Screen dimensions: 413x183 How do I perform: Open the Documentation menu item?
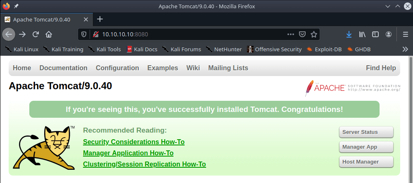(63, 68)
